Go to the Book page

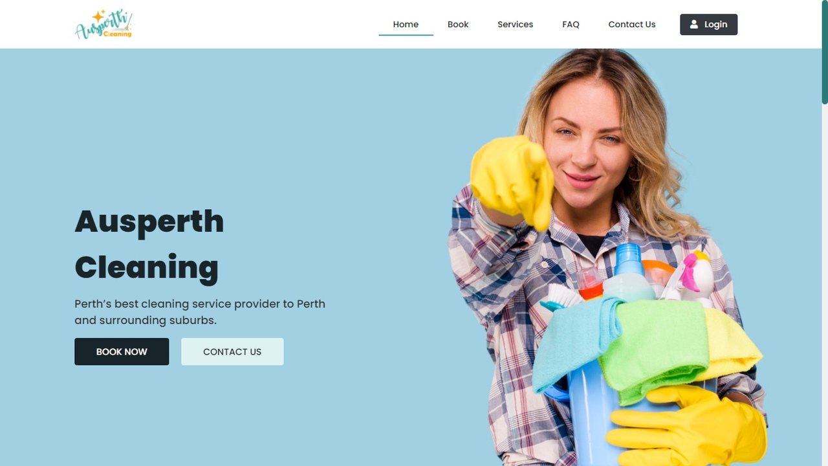458,25
